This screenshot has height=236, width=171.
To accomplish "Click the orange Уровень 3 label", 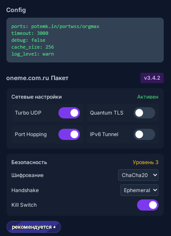I will click(x=146, y=162).
